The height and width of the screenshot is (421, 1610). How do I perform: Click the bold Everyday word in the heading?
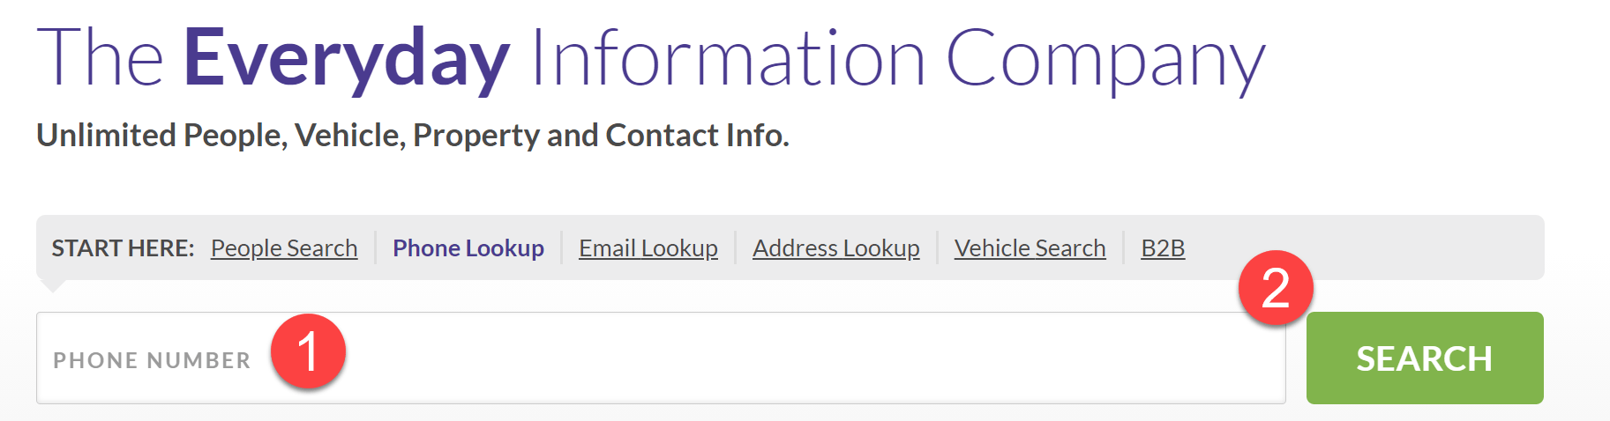347,59
